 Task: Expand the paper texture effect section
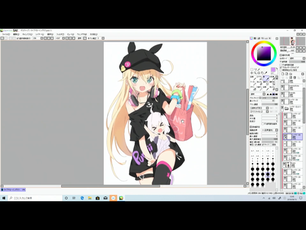click(x=280, y=55)
